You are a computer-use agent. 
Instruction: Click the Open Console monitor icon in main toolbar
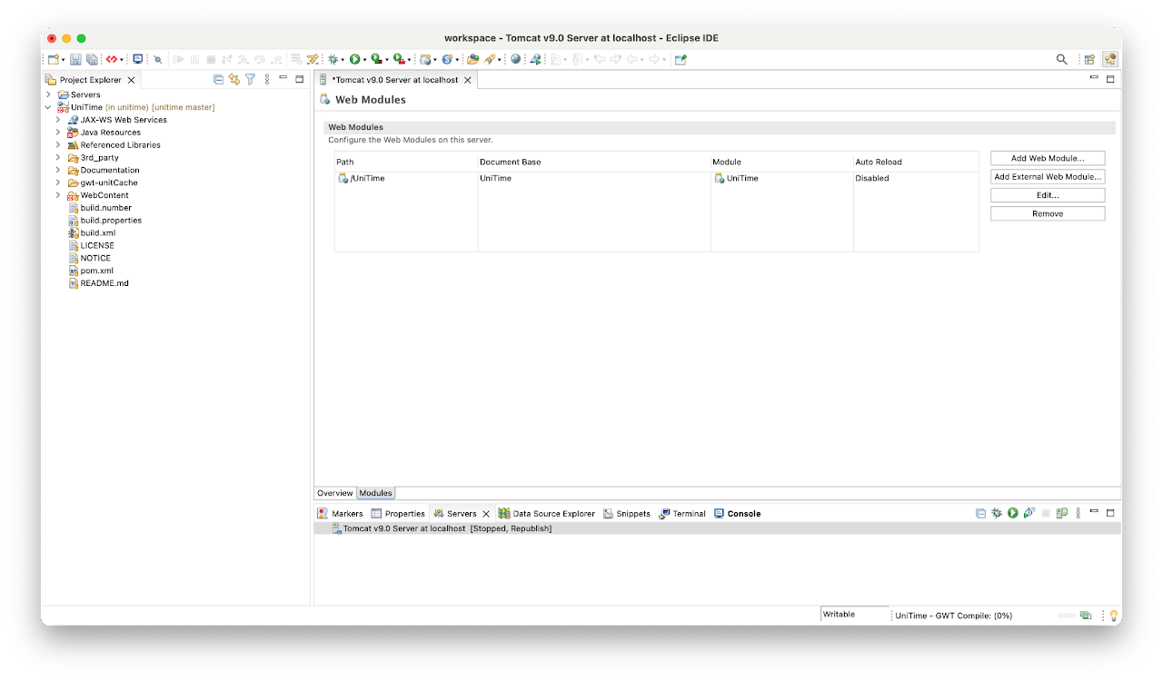[x=137, y=59]
